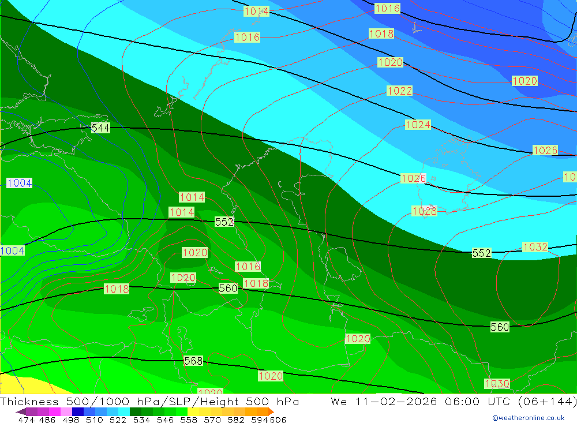Image resolution: width=577 pixels, height=423 pixels.
Task: Click the 1022 isobar label
Action: point(400,91)
